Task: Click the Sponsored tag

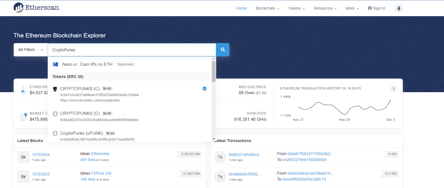Action: coord(126,64)
